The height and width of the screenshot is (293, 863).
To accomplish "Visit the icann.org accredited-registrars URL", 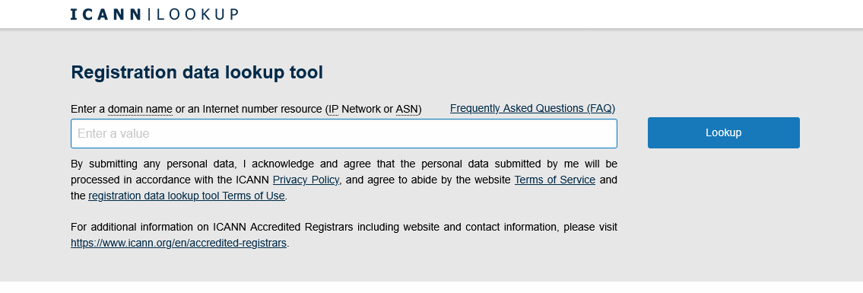I will [x=179, y=244].
